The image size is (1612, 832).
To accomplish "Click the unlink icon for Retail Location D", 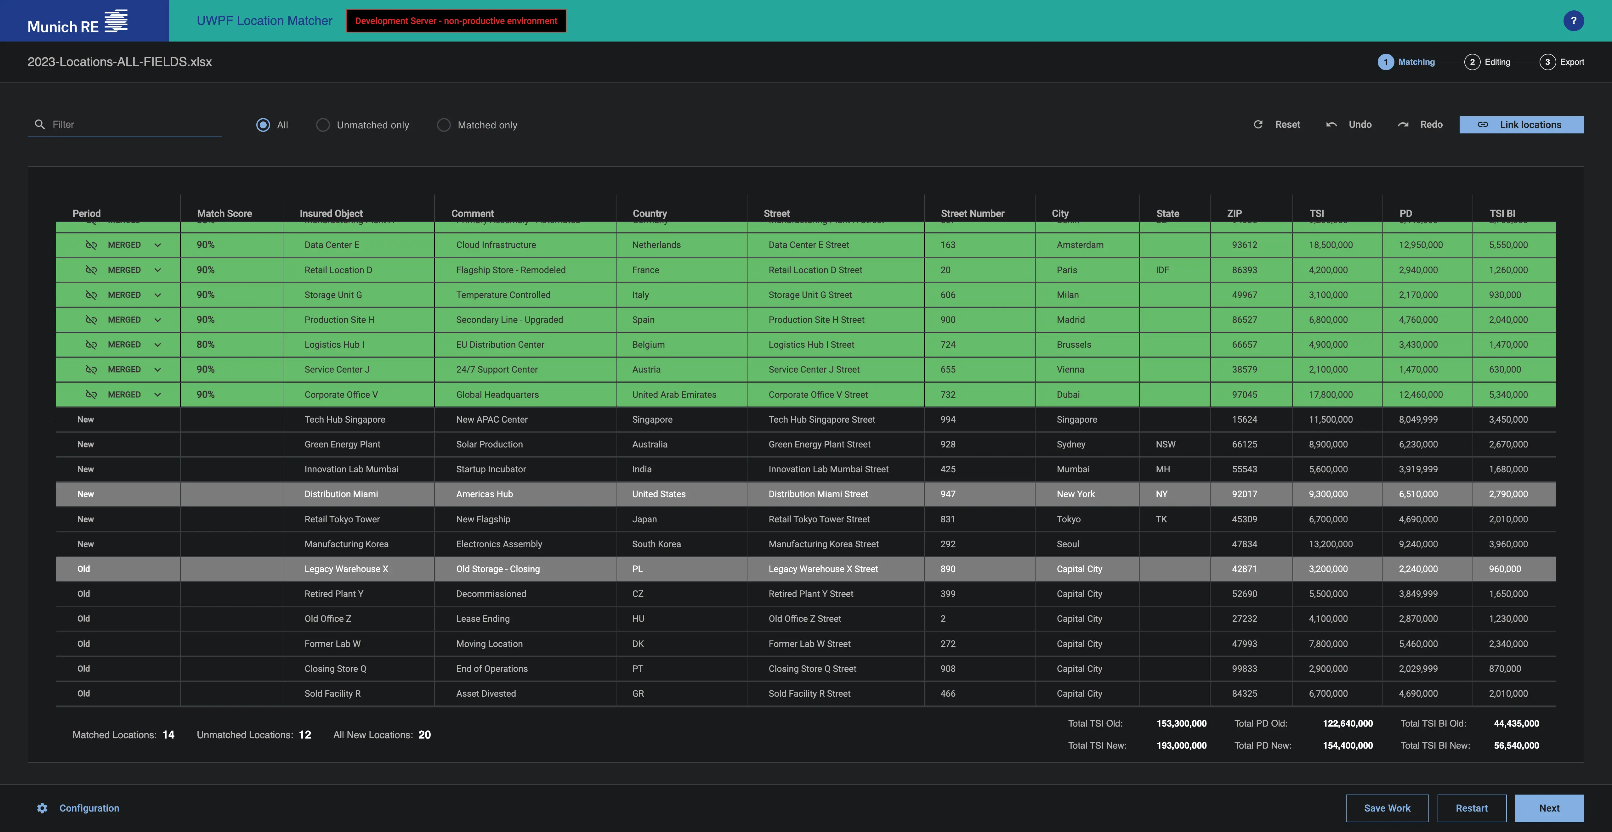I will click(91, 270).
